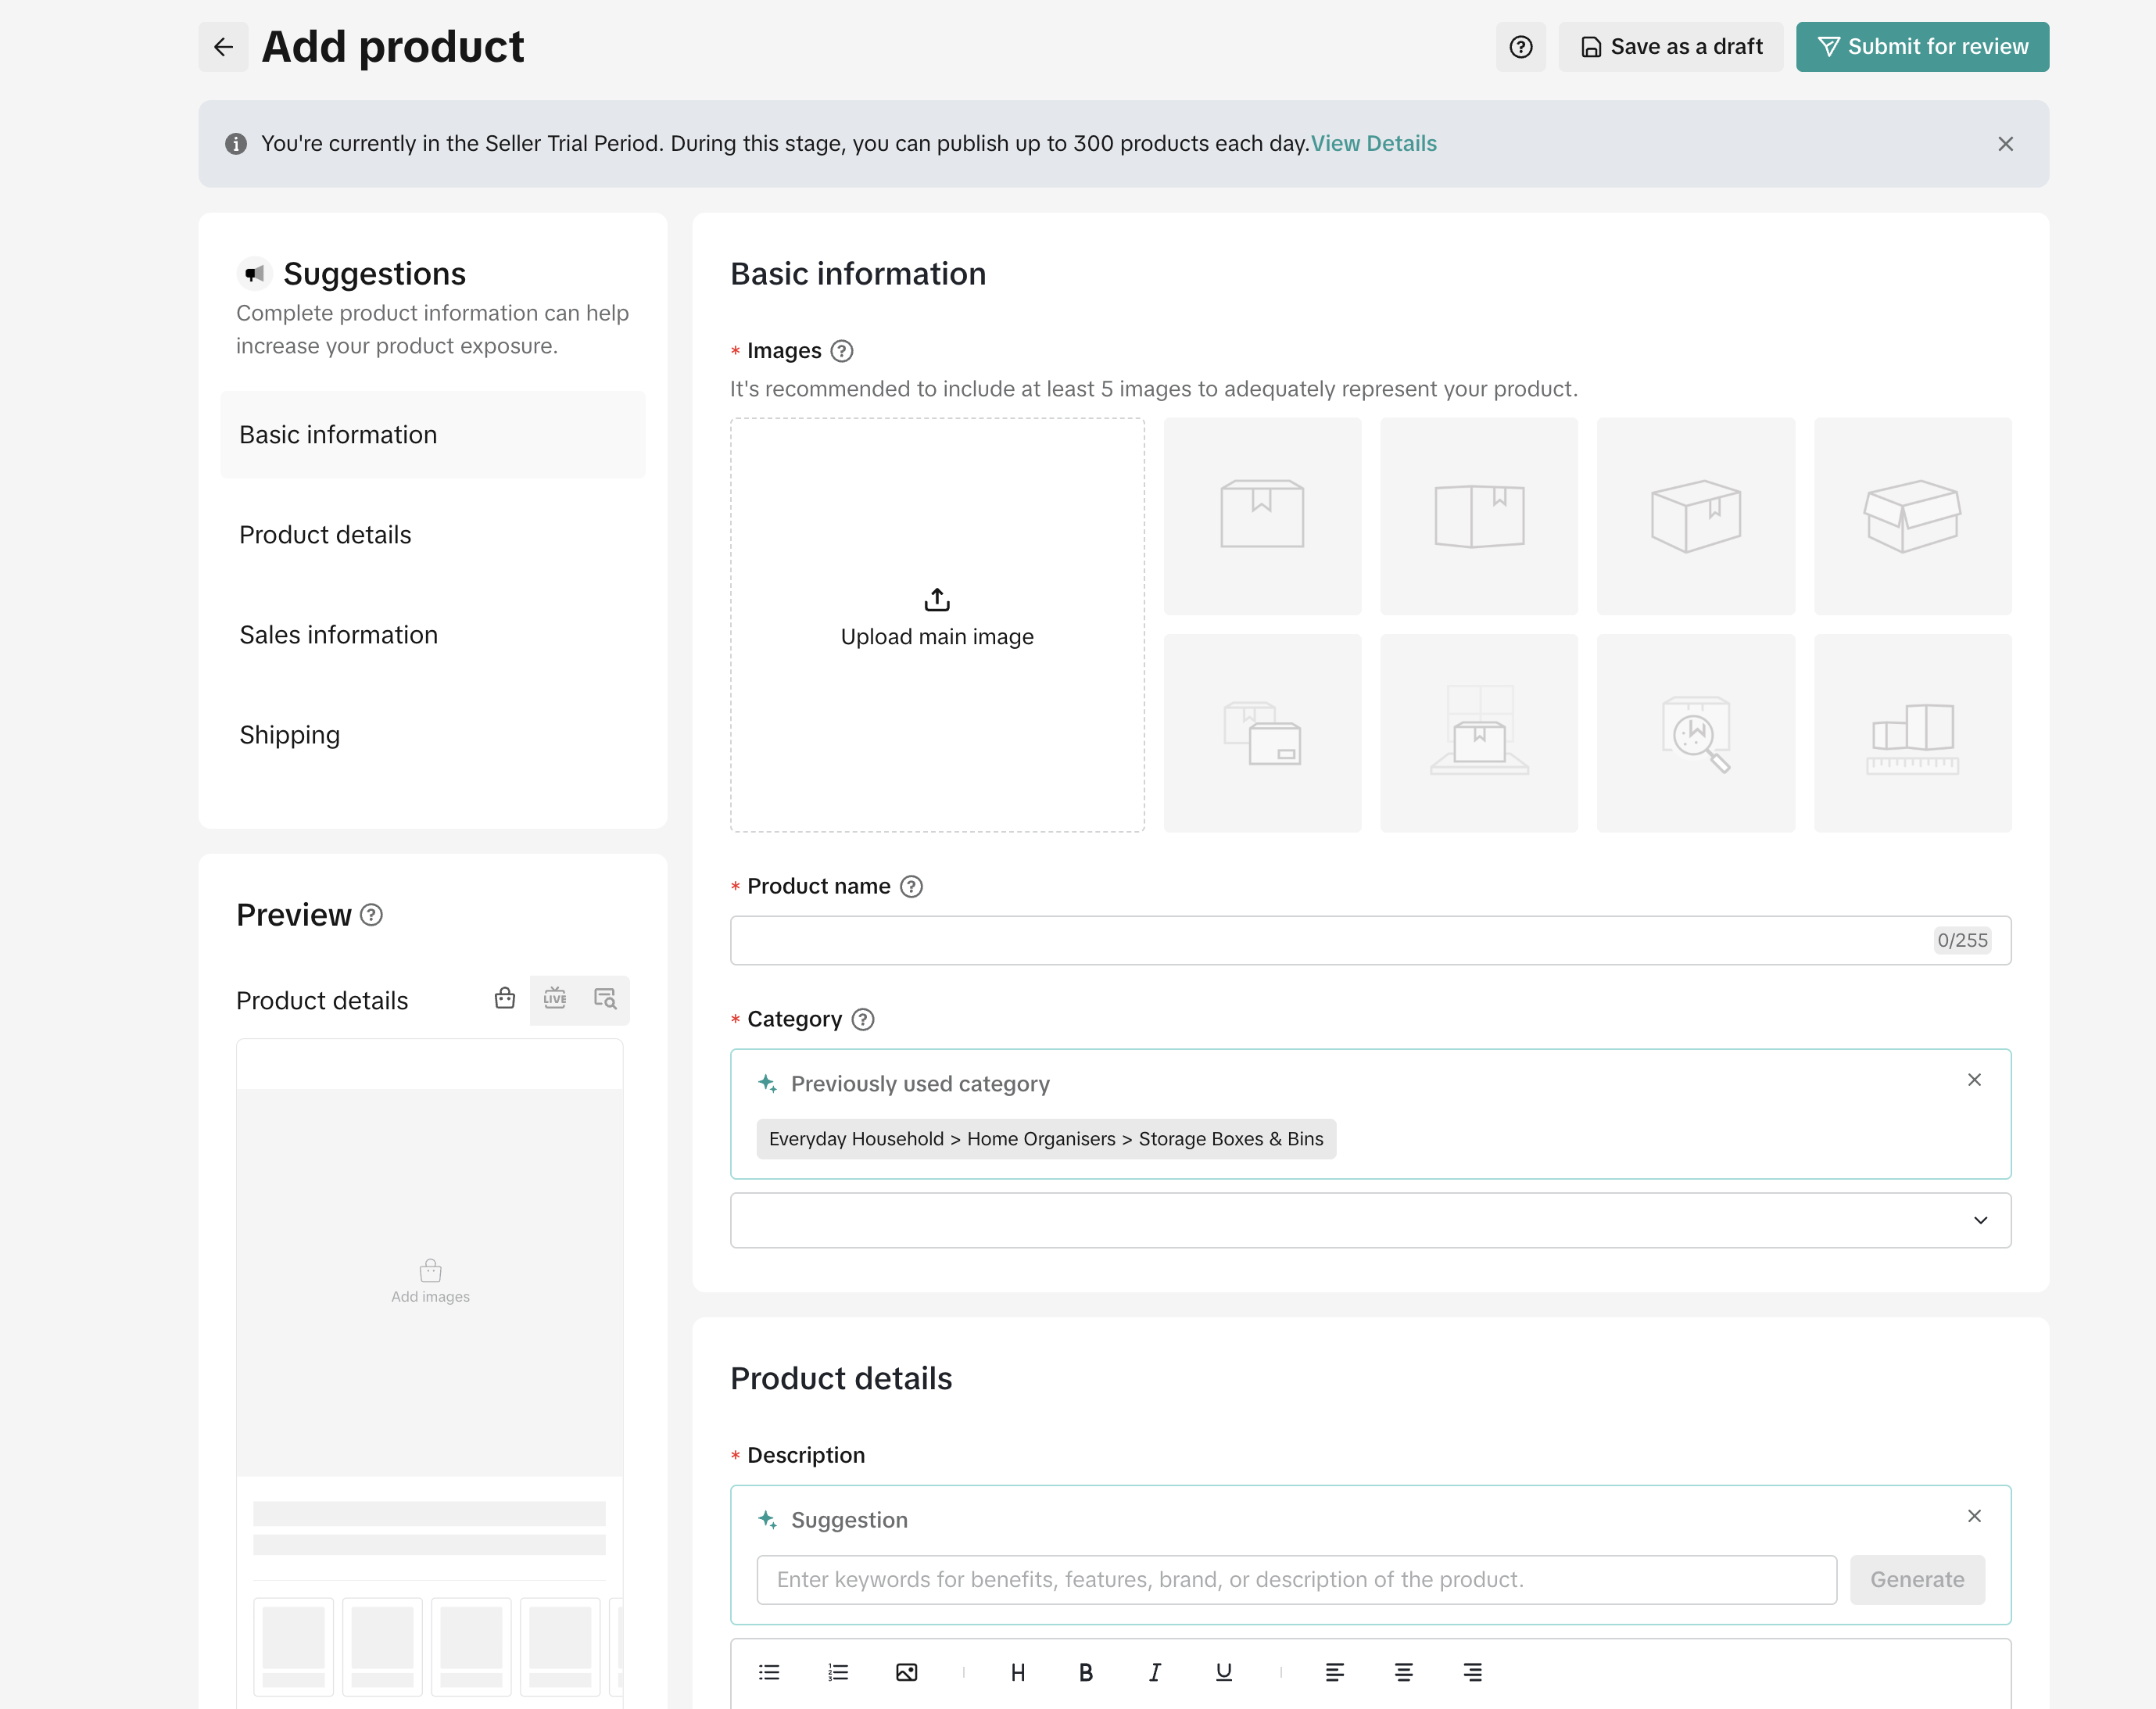This screenshot has height=1709, width=2156.
Task: Insert a bulleted list in description
Action: [x=768, y=1672]
